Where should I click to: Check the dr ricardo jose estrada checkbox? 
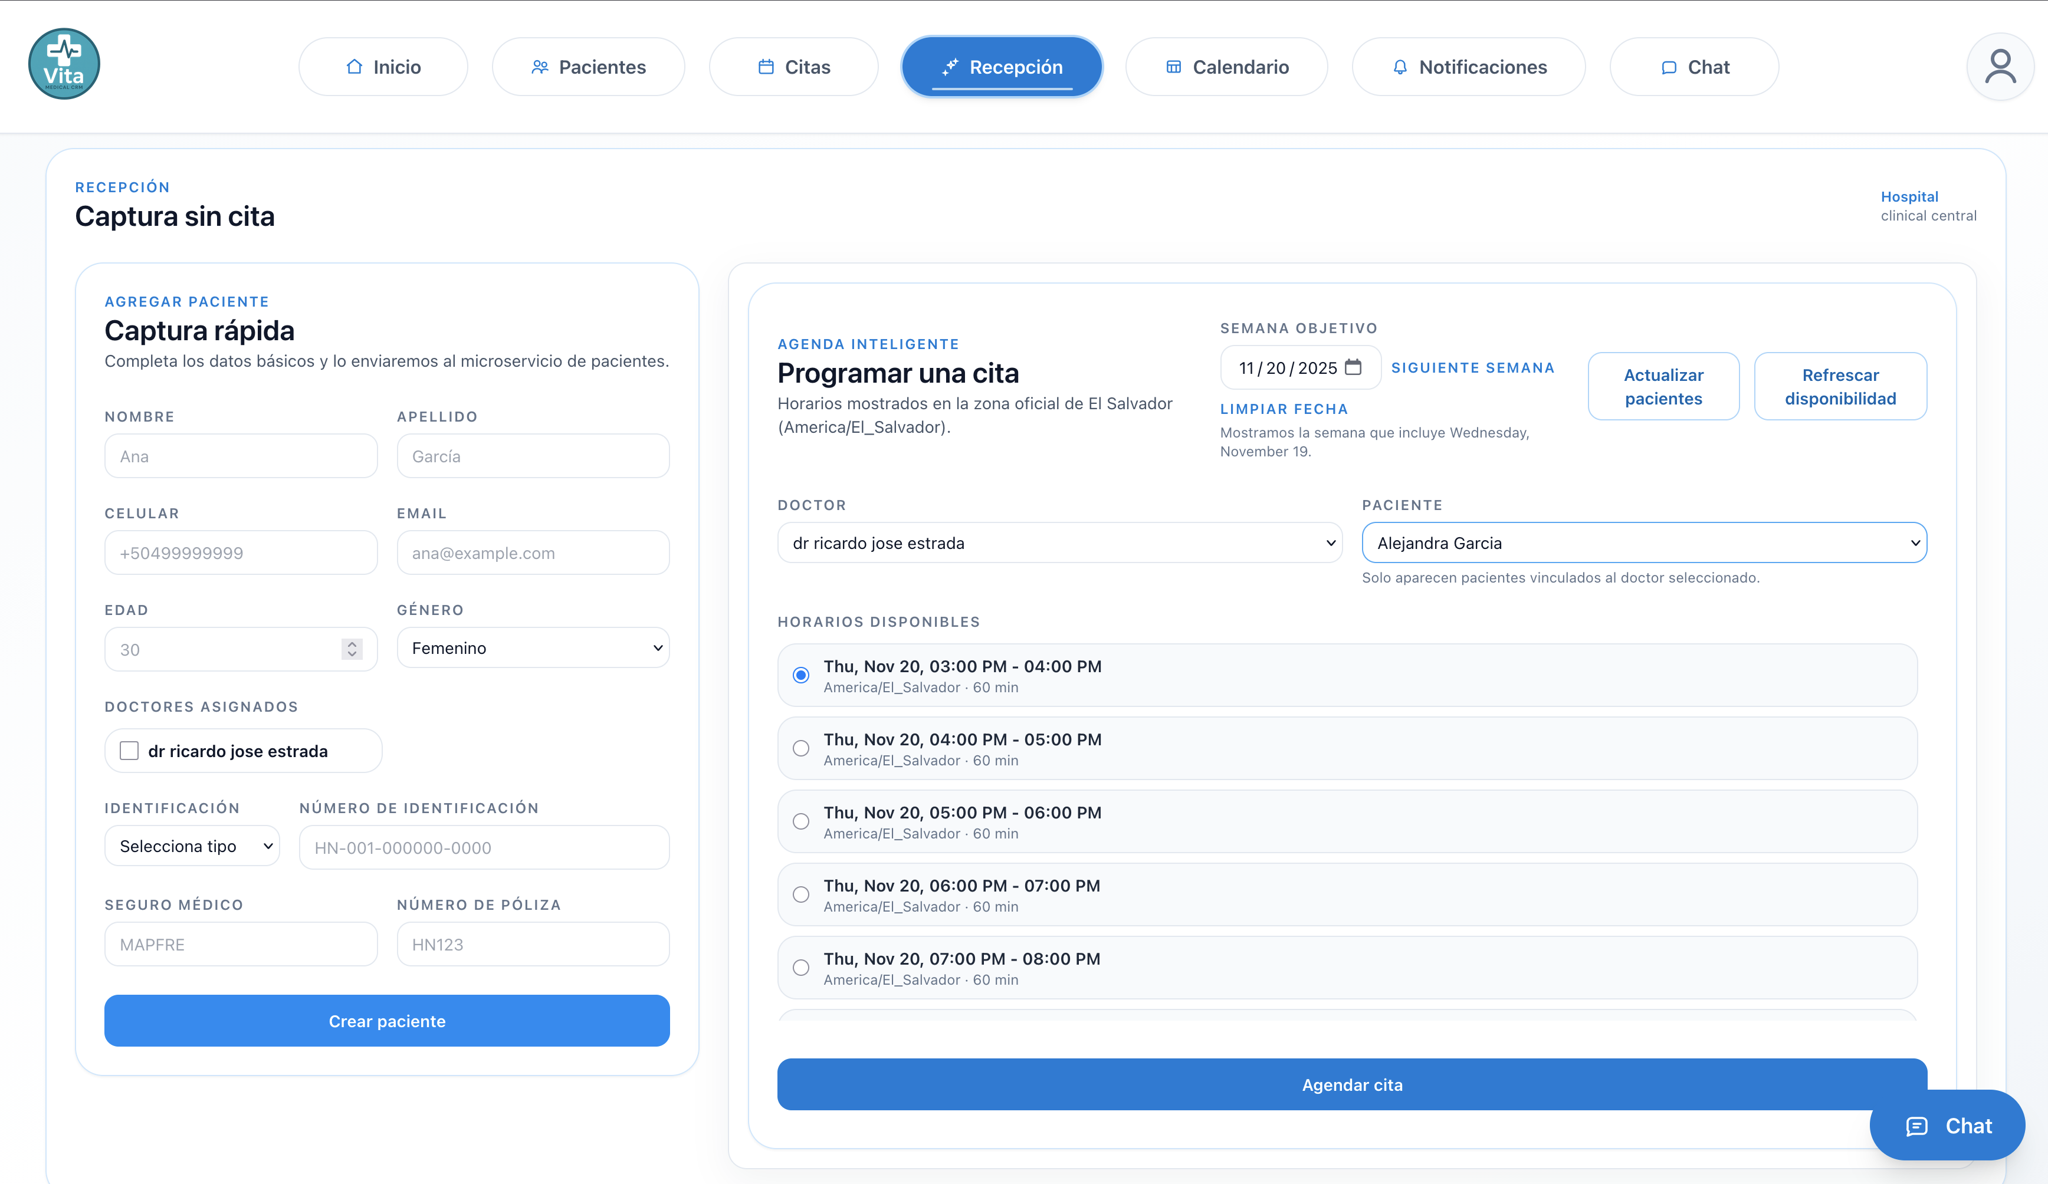coord(129,751)
